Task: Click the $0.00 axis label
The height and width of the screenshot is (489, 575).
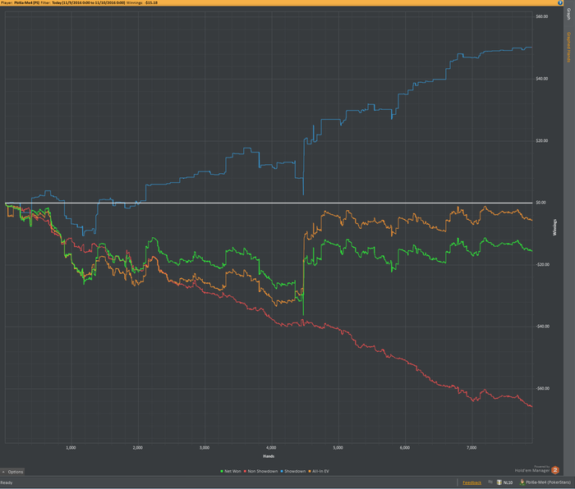Action: [540, 203]
